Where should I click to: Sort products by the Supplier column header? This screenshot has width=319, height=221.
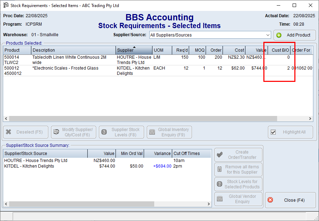point(134,50)
